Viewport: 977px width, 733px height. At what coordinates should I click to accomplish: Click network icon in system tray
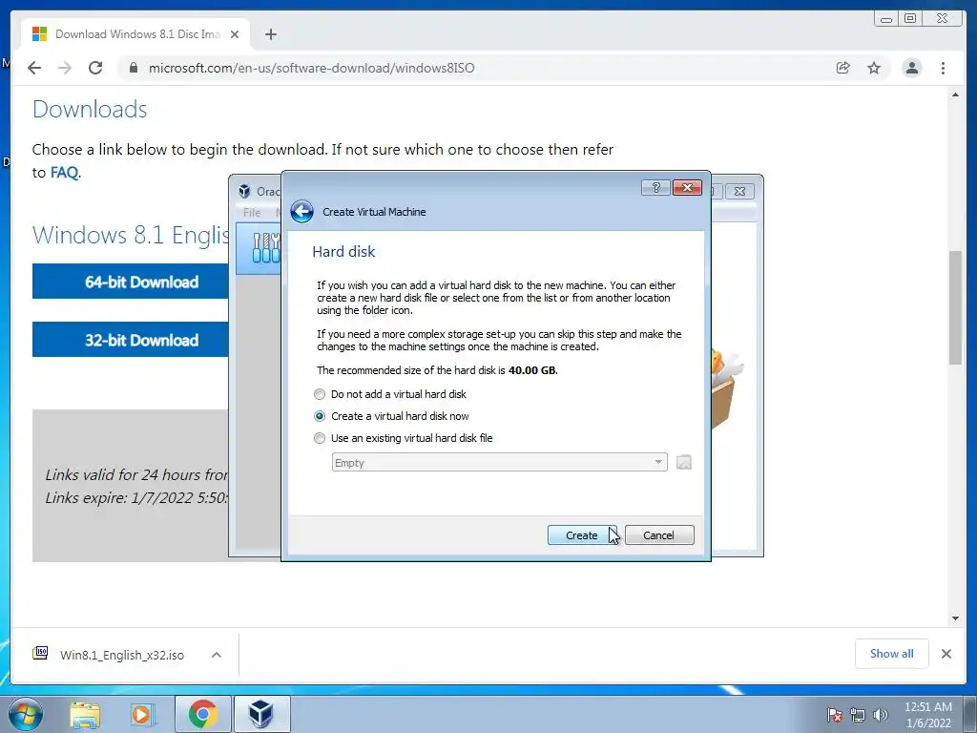(x=858, y=715)
